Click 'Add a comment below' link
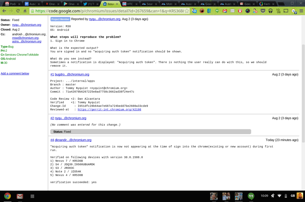Image resolution: width=305 pixels, height=202 pixels. tap(15, 74)
